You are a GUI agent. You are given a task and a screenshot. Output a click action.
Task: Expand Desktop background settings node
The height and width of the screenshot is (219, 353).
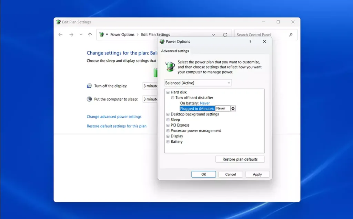pos(168,114)
